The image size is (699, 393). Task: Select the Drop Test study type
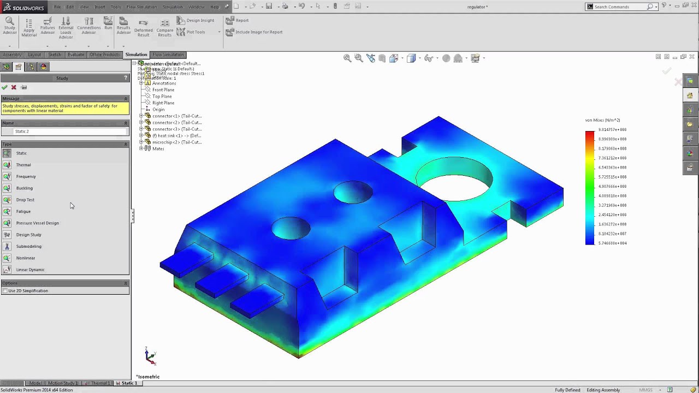[25, 200]
